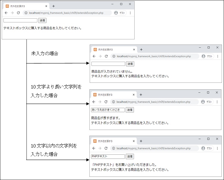
Task: Click back arrow in the top-left browser window
Action: tap(6, 13)
